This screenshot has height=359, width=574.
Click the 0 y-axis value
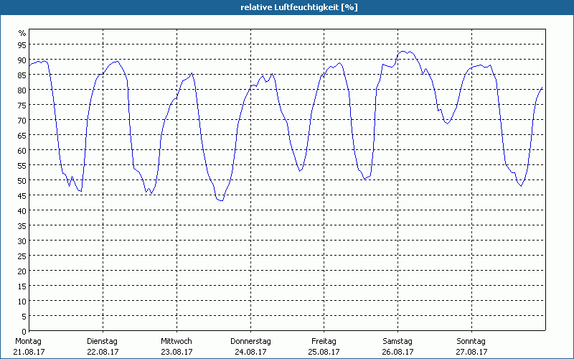pos(24,331)
